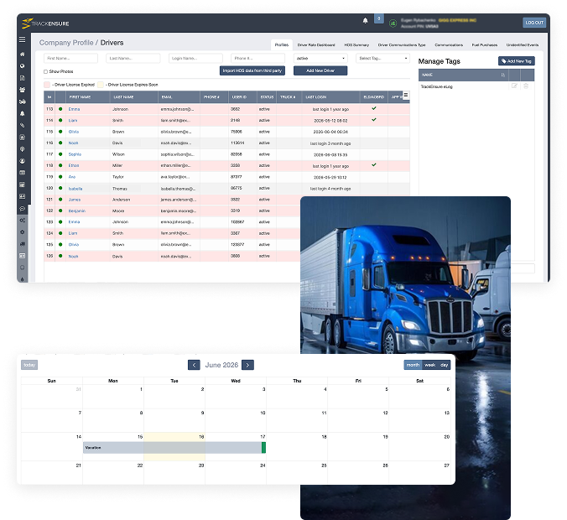Viewport: 567px width, 520px height.
Task: Open the Unidentified Events tab
Action: [x=523, y=44]
